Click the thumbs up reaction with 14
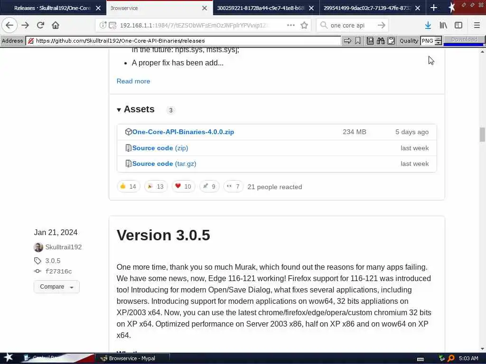486x364 pixels. click(128, 186)
